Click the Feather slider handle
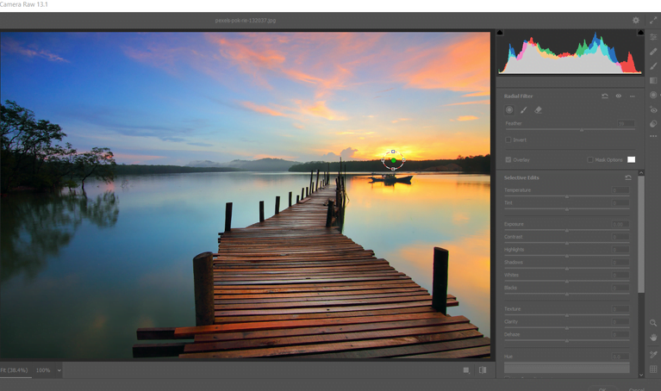The width and height of the screenshot is (661, 391). tap(582, 130)
